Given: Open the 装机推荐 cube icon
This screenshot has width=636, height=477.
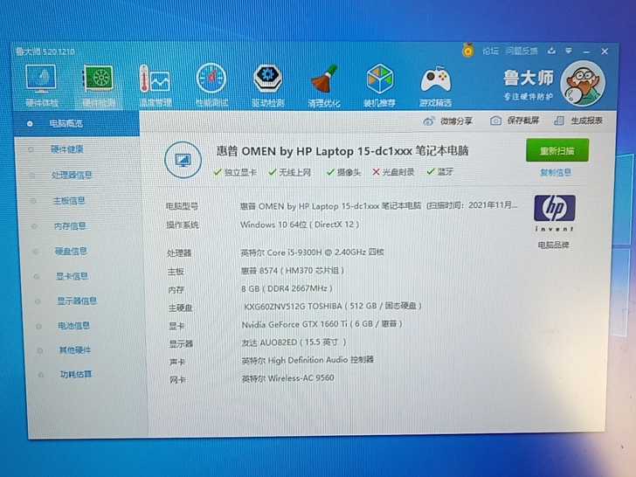Looking at the screenshot, I should coord(380,86).
